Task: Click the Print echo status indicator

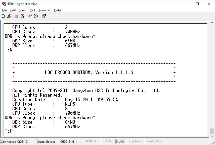Action: click(155, 141)
